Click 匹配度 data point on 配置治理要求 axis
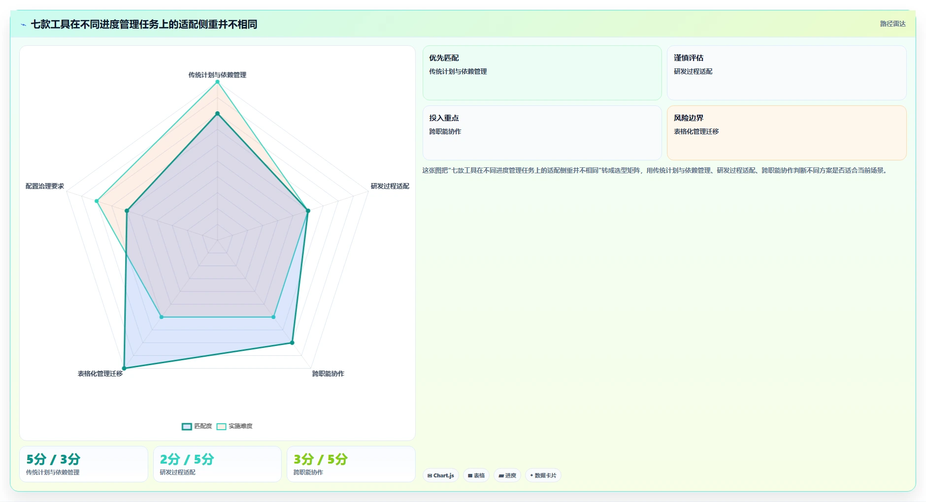This screenshot has width=926, height=502. click(127, 211)
